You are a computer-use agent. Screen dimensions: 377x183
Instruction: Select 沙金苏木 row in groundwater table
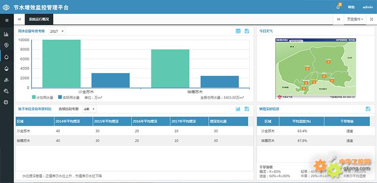(134, 131)
